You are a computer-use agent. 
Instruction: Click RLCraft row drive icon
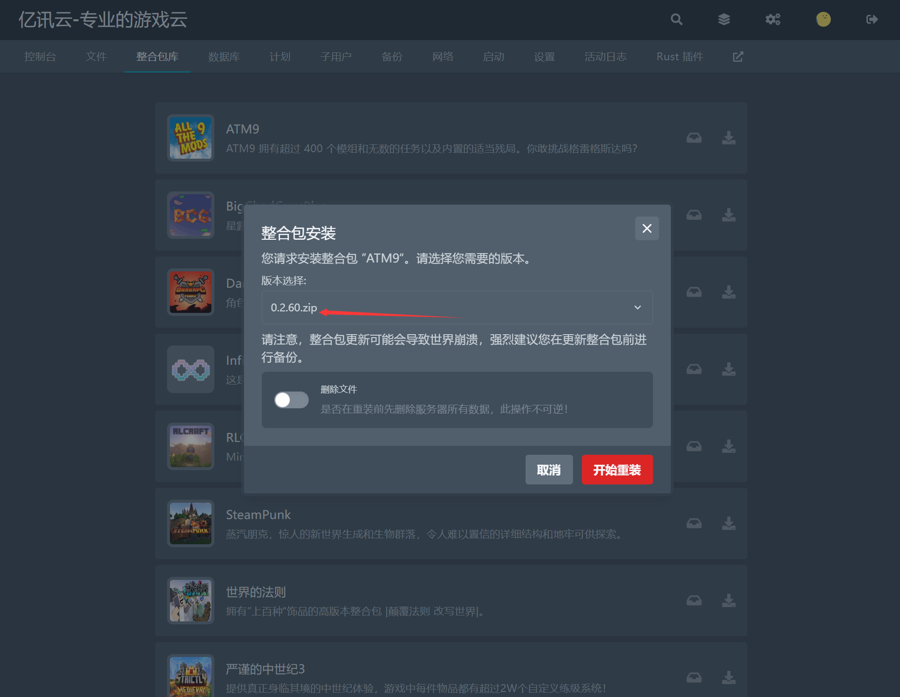tap(694, 446)
